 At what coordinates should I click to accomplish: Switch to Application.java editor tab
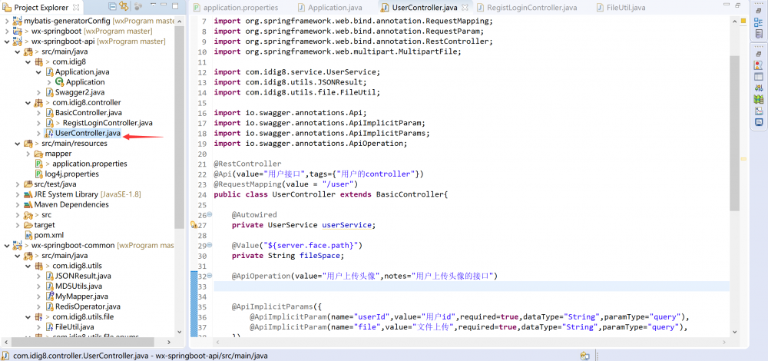point(329,8)
